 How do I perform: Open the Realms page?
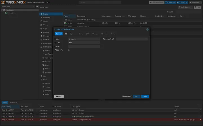(x=48, y=73)
